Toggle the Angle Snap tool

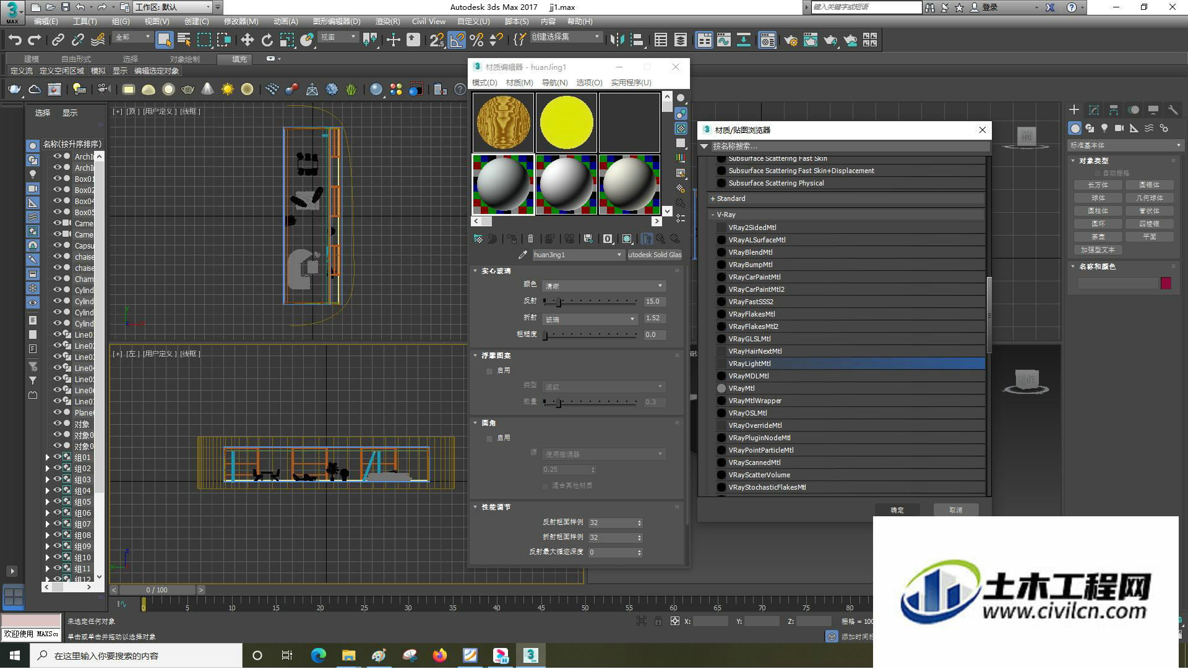tap(457, 40)
